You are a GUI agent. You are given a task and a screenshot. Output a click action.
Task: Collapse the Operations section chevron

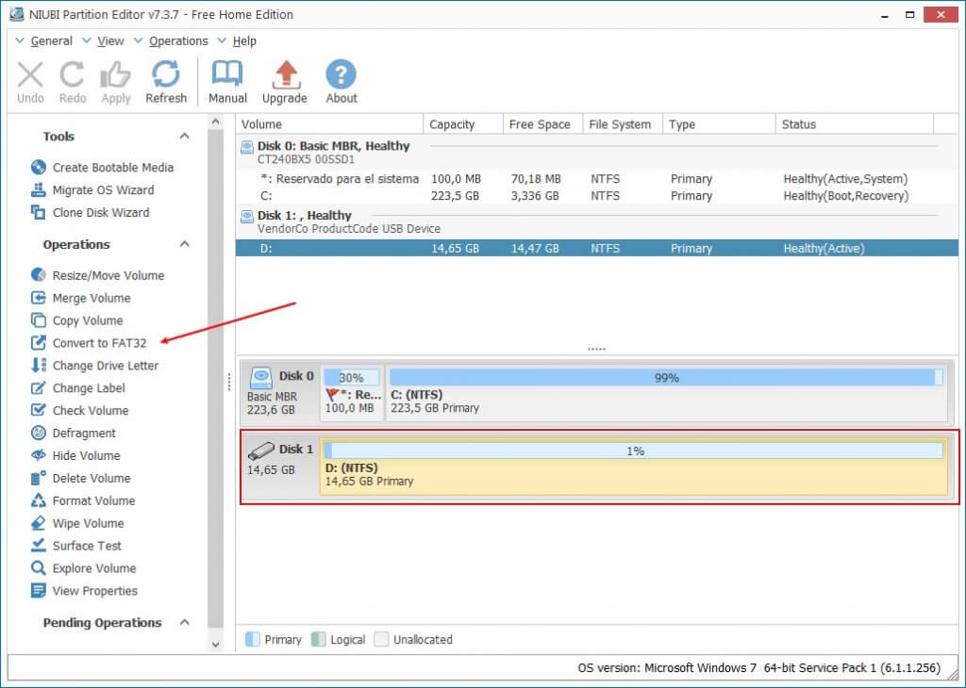(184, 244)
